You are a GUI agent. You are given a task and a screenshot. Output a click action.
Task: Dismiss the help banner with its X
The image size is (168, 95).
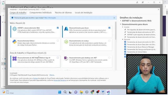[x=114, y=18]
